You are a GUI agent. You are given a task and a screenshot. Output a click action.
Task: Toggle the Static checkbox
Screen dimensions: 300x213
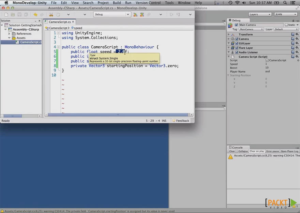click(286, 25)
